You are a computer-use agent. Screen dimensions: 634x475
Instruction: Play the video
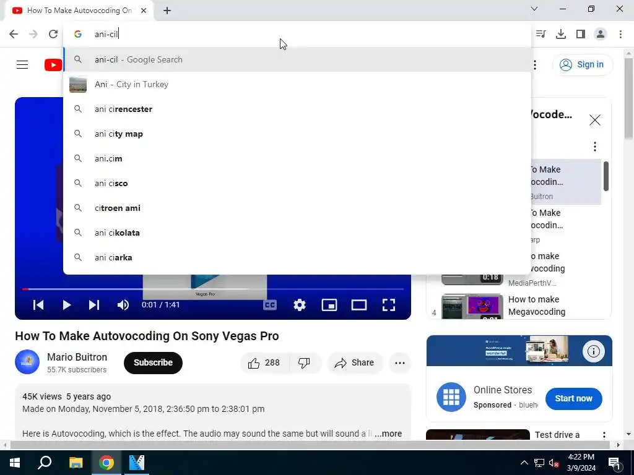(67, 305)
